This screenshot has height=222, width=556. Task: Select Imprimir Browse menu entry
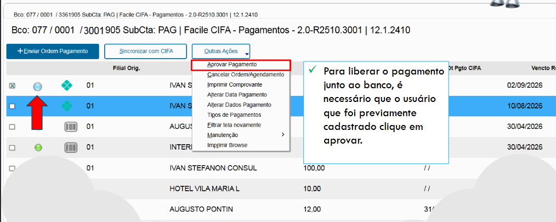coord(228,145)
